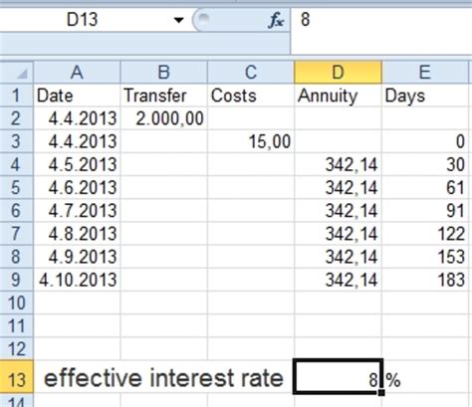
Task: Select row 10 header
Action: coord(17,303)
